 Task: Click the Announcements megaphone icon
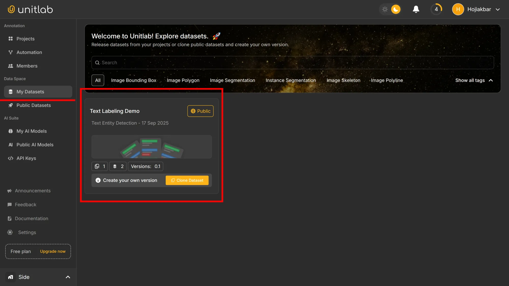(x=10, y=191)
